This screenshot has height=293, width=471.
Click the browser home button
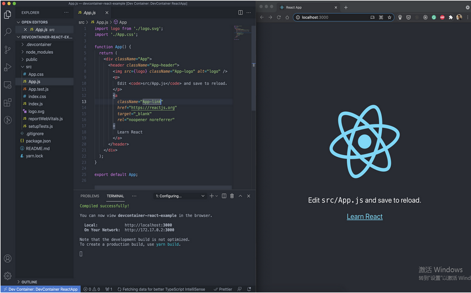(x=287, y=17)
